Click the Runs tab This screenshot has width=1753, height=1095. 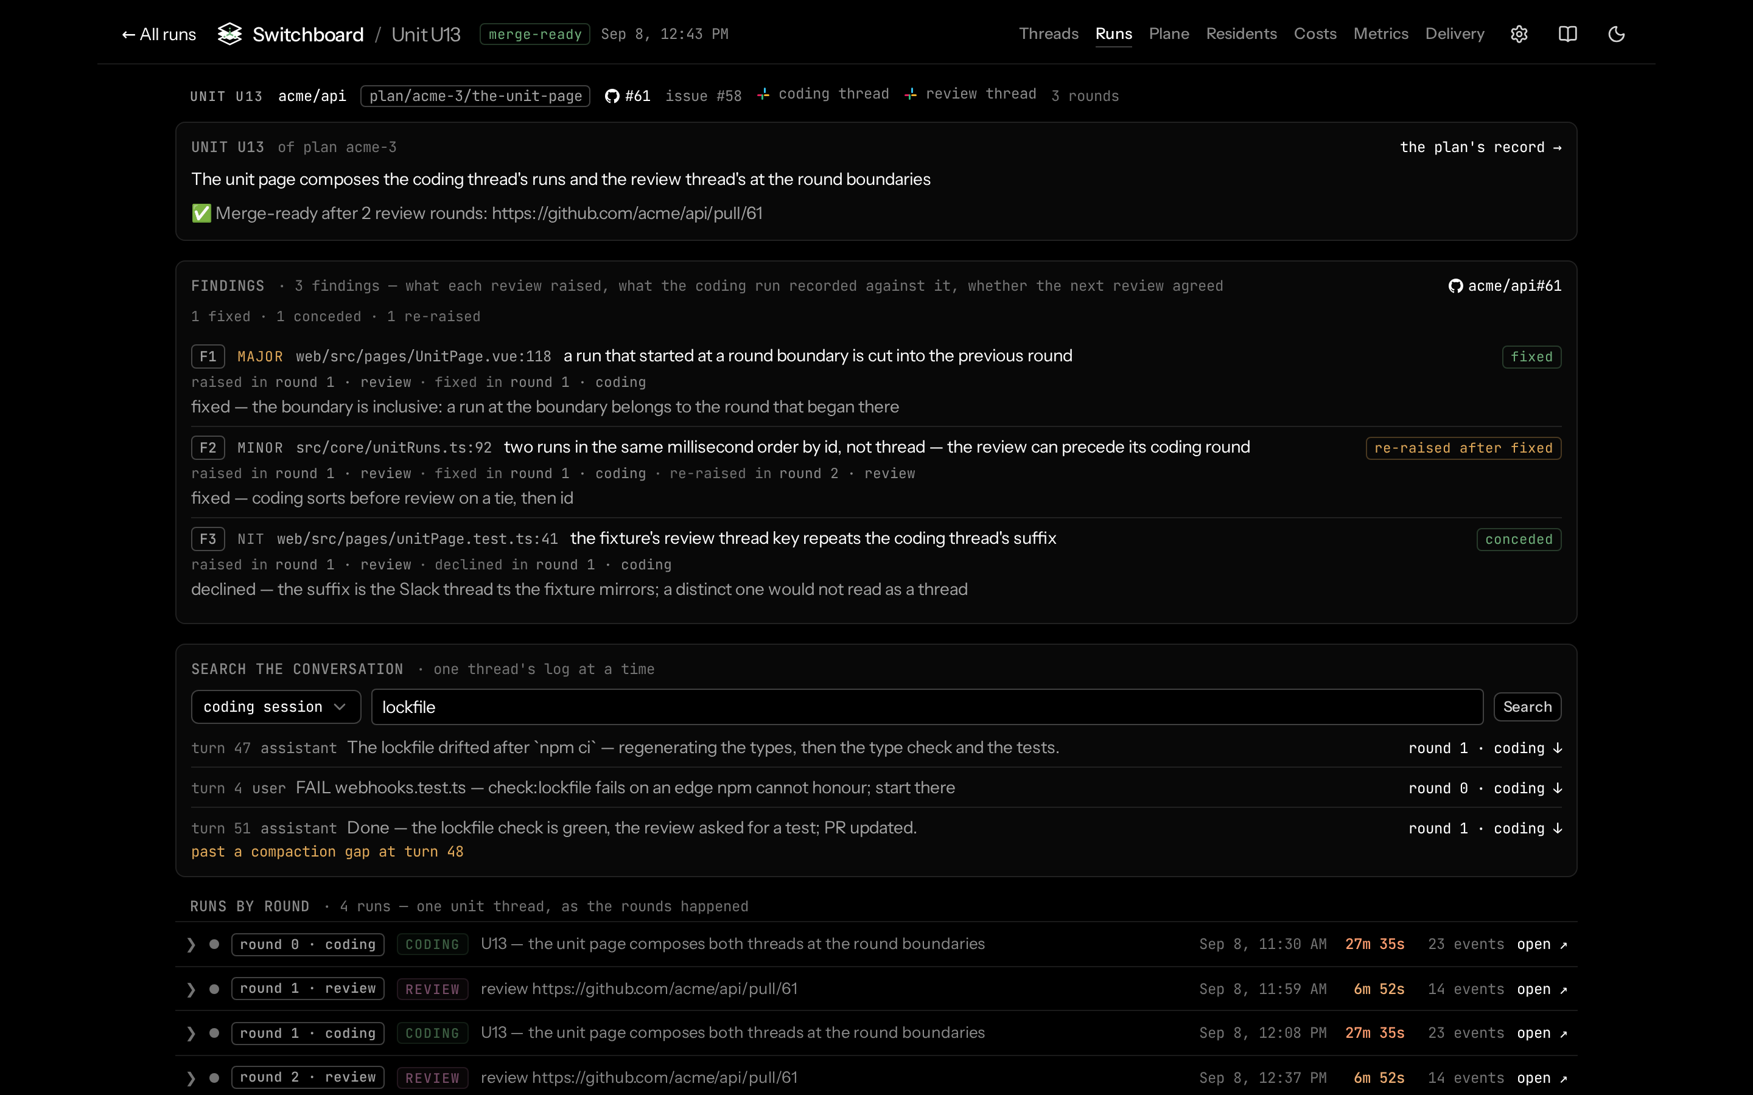click(x=1113, y=34)
